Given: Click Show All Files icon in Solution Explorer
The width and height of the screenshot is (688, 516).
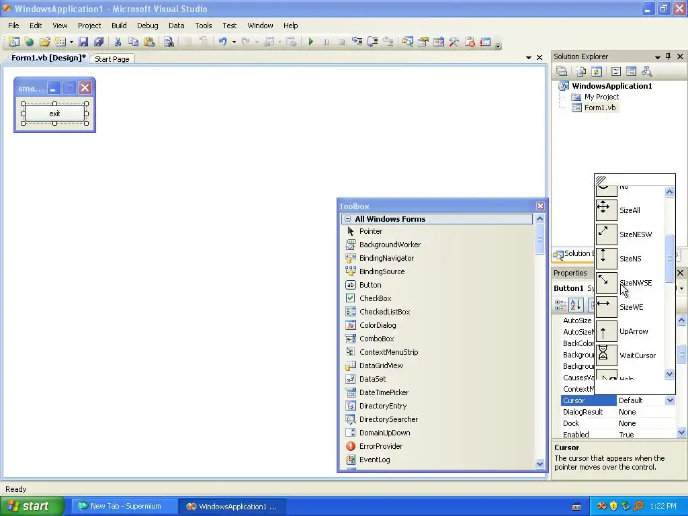Looking at the screenshot, I should [x=581, y=71].
